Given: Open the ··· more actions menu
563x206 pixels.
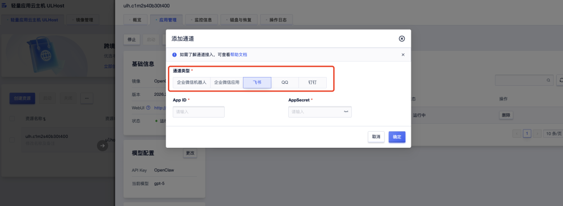Looking at the screenshot, I should point(87,98).
